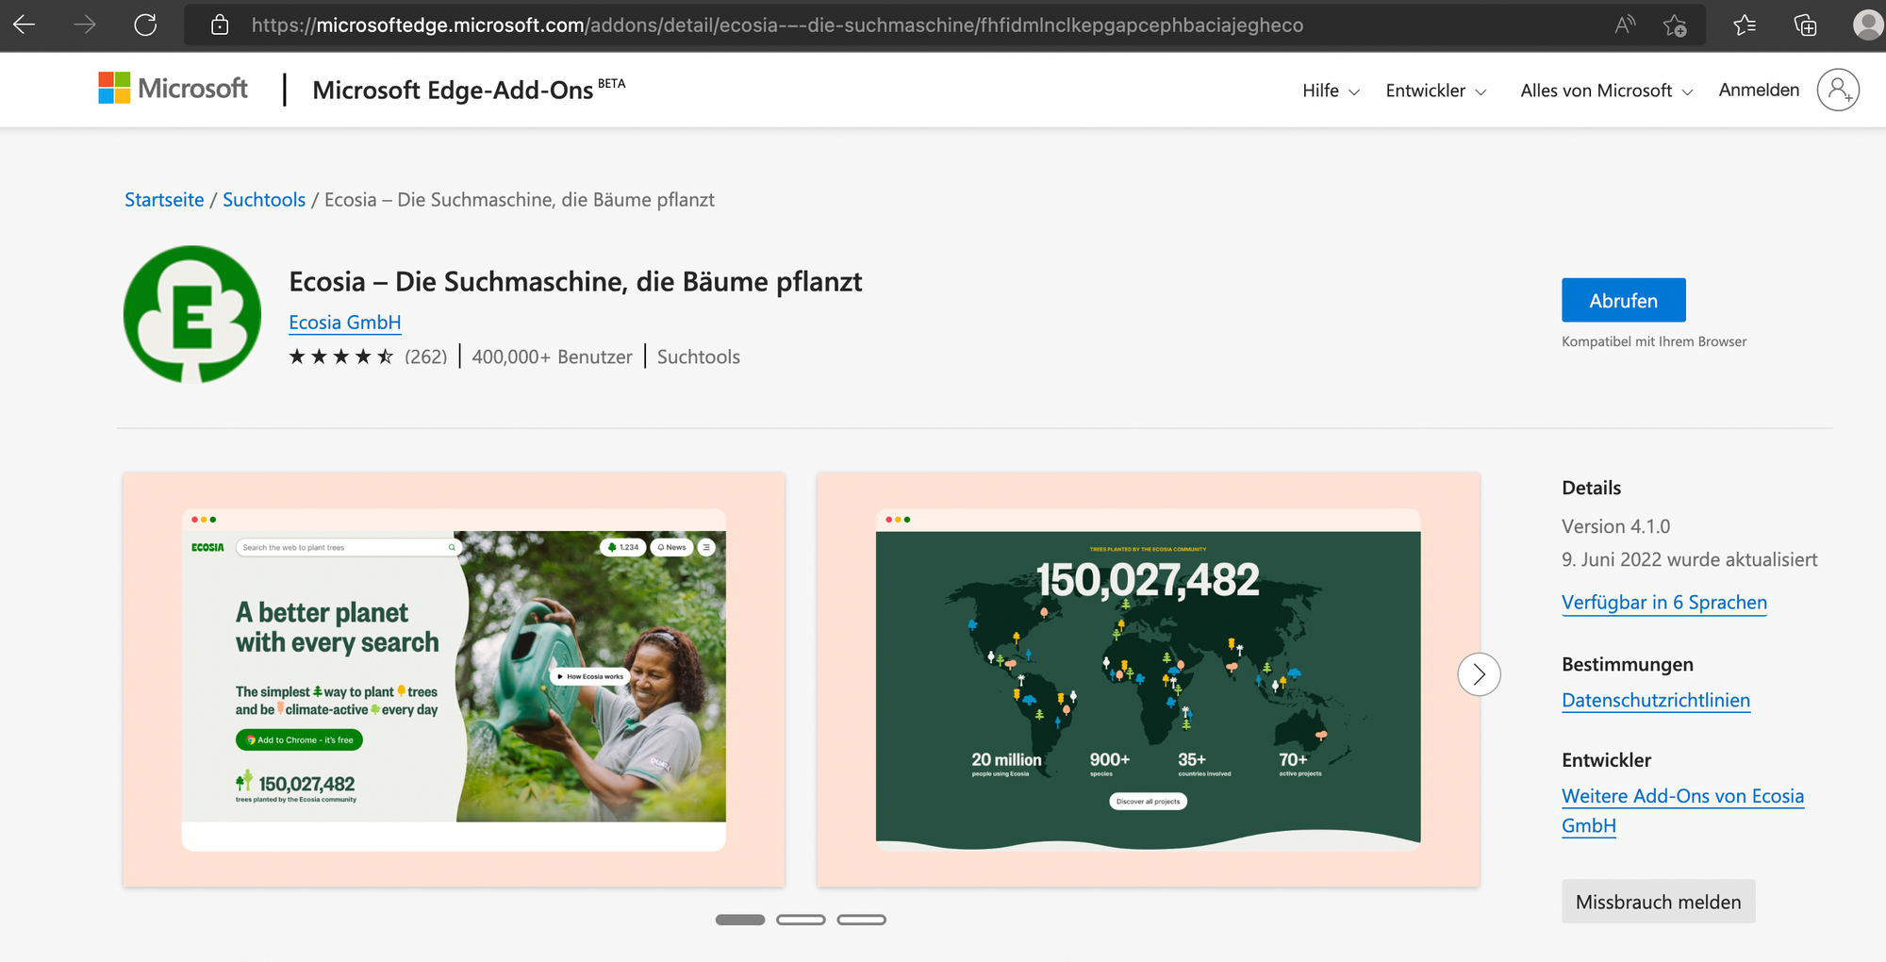The image size is (1886, 962).
Task: Click the 9. Juni 2022 update date
Action: pyautogui.click(x=1690, y=559)
